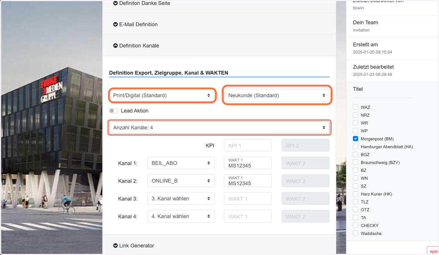
Task: Click Kanal 1 WAKT 1 field
Action: [x=248, y=163]
